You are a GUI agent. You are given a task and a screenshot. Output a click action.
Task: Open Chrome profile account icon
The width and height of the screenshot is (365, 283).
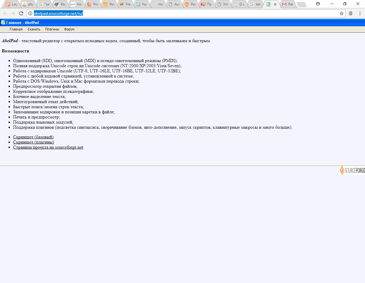(318, 4)
